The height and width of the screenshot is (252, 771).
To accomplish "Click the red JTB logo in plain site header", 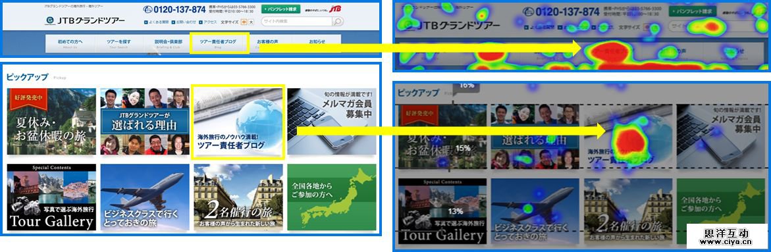I will [335, 9].
